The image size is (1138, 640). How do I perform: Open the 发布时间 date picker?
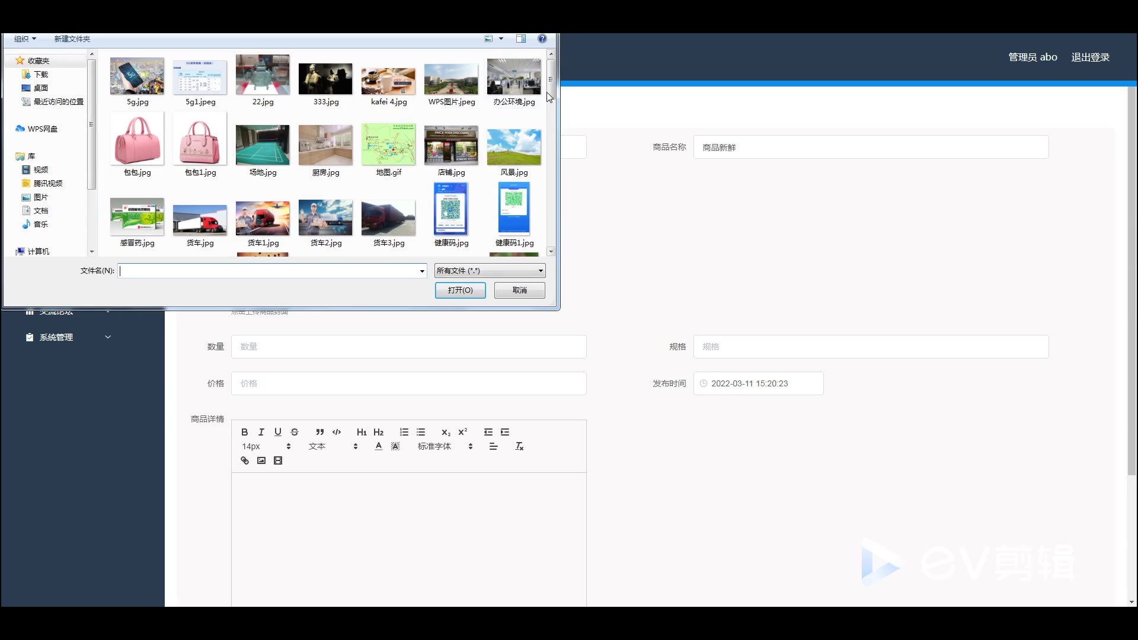[x=759, y=383]
